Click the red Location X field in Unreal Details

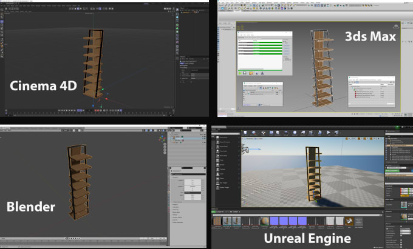pyautogui.click(x=404, y=188)
